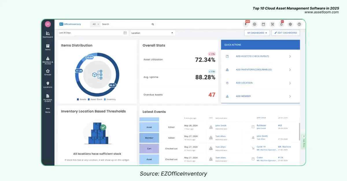
Task: Open Tom Allen's profile link in Latest Events
Action: 220,136
